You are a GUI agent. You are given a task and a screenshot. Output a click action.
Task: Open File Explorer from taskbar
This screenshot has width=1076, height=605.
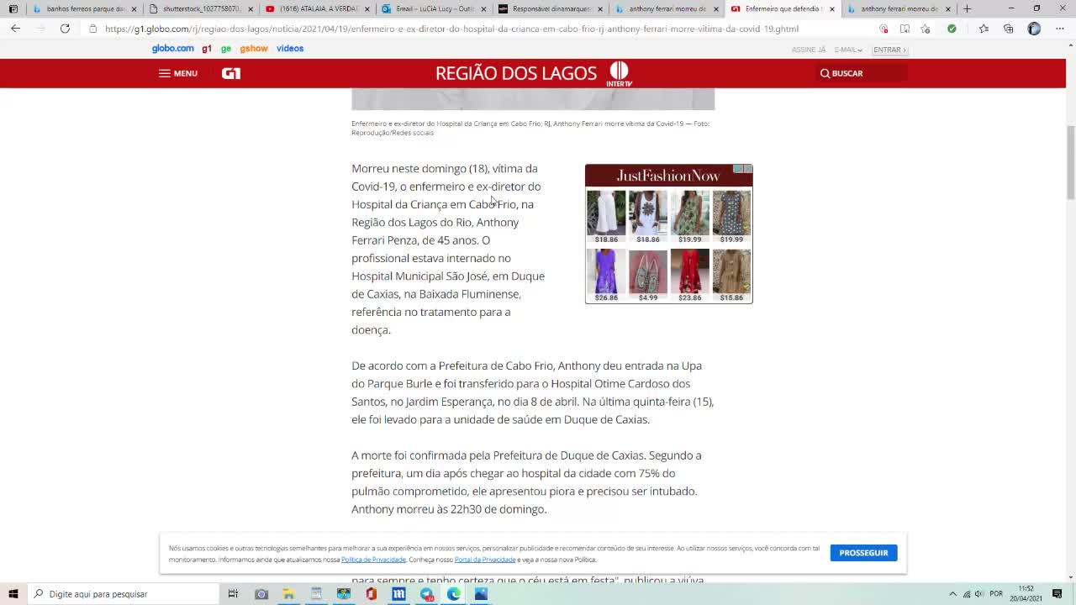point(288,594)
